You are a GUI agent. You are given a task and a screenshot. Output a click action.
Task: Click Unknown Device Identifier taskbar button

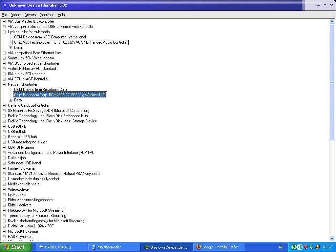(x=167, y=247)
